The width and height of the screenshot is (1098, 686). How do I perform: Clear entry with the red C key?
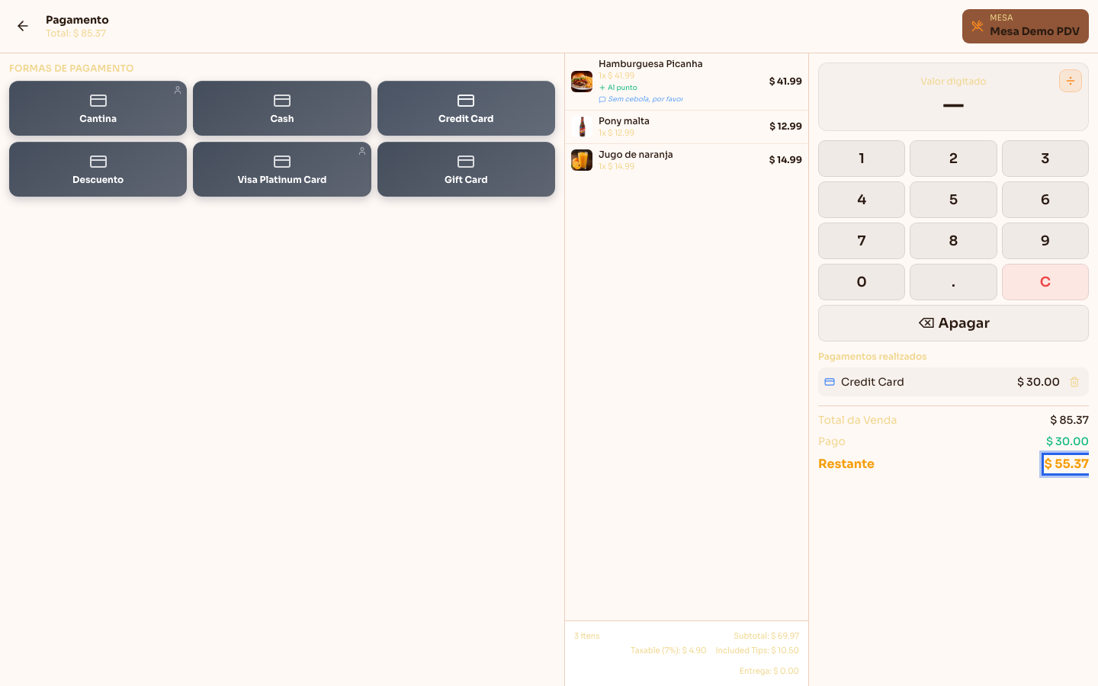(1045, 282)
